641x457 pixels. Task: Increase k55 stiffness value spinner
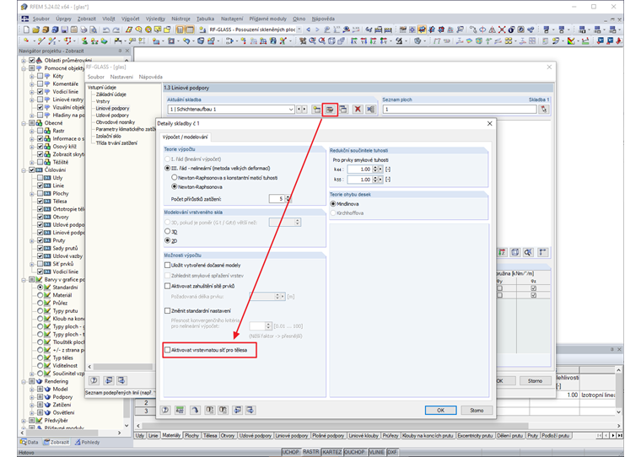click(375, 178)
